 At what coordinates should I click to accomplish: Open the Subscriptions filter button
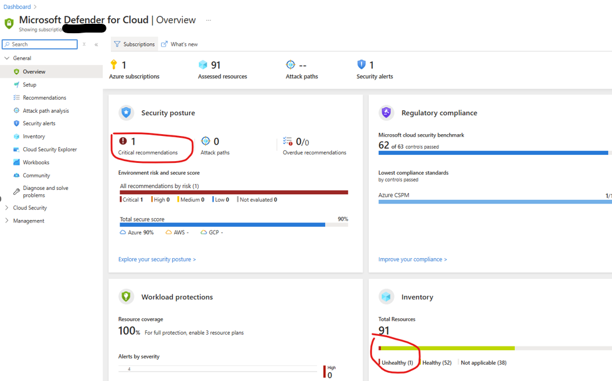[x=135, y=44]
